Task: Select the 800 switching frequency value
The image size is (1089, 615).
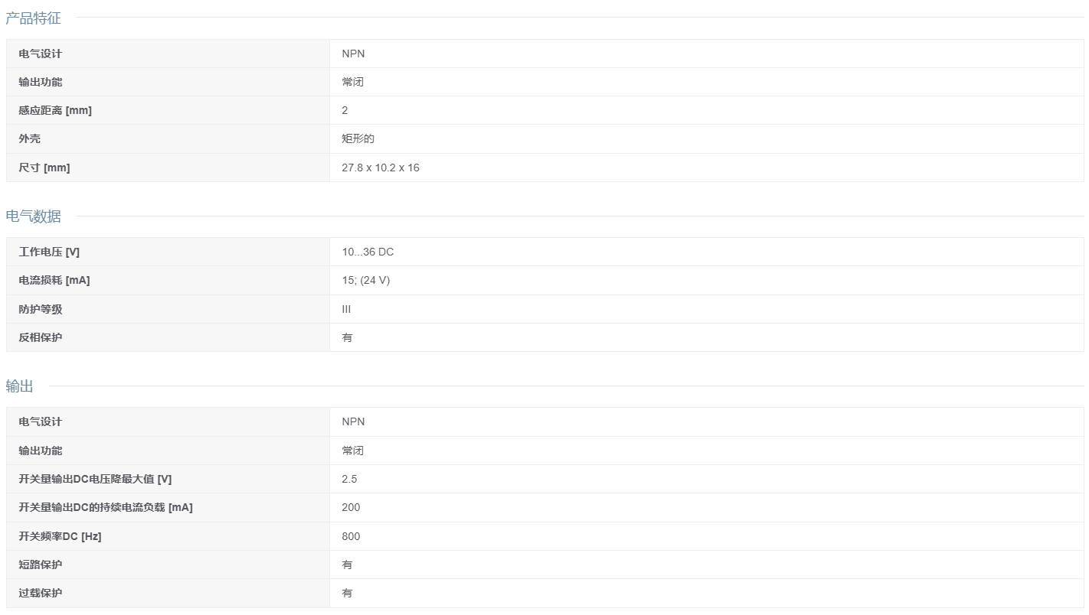Action: pos(351,536)
